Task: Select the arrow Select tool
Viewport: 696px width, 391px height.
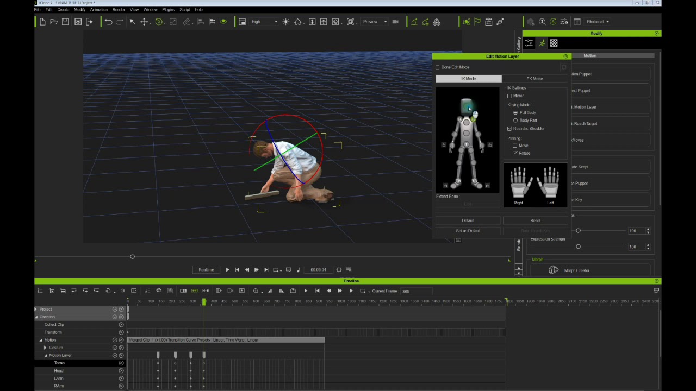Action: (132, 22)
